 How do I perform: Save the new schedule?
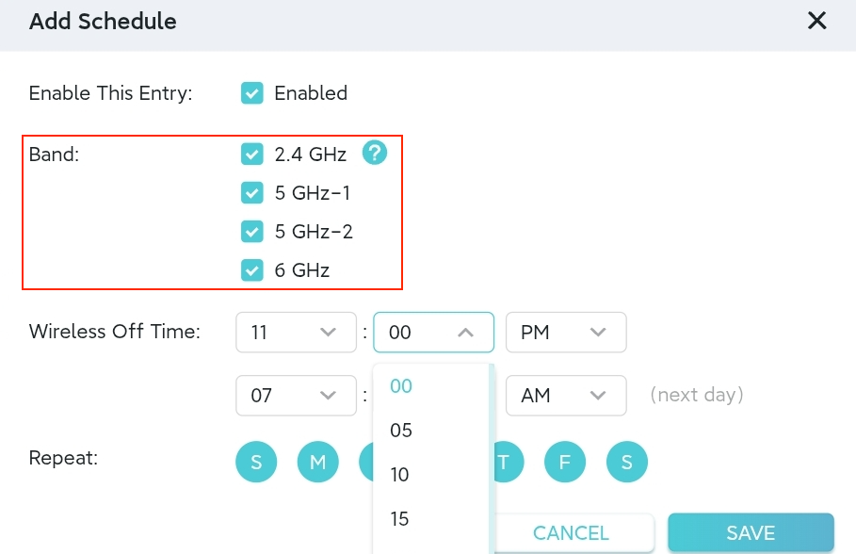[x=751, y=532]
